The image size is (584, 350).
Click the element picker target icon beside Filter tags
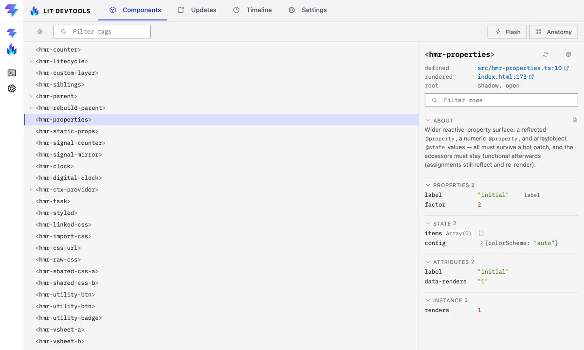[40, 32]
